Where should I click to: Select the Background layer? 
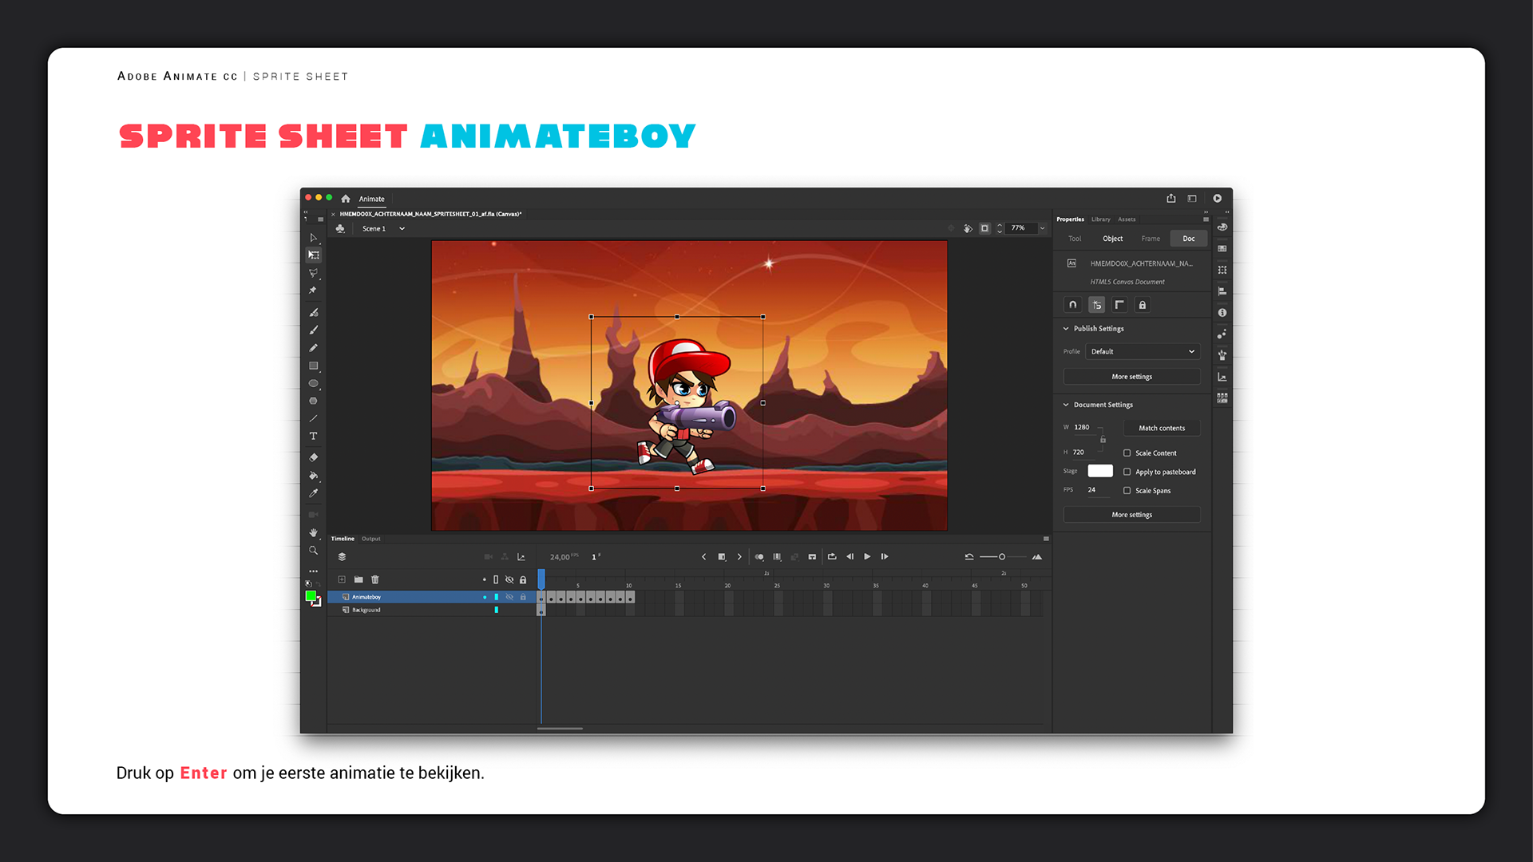point(366,611)
